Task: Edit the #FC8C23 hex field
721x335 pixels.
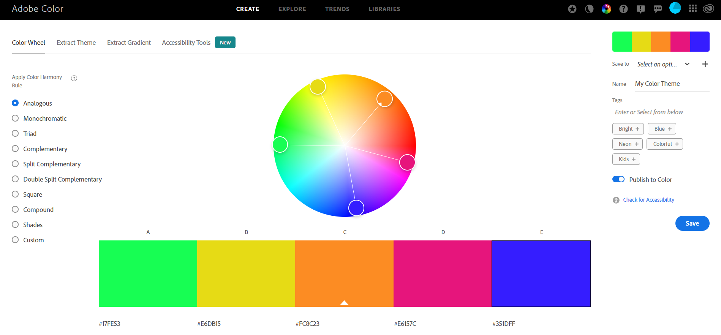Action: click(341, 324)
